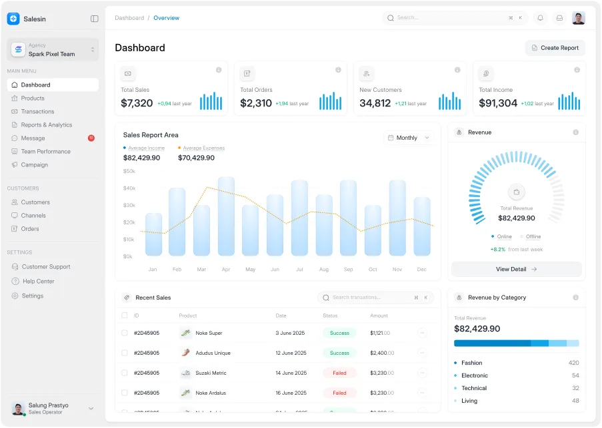Click the Total Orders card icon
Image resolution: width=602 pixels, height=428 pixels.
(247, 74)
